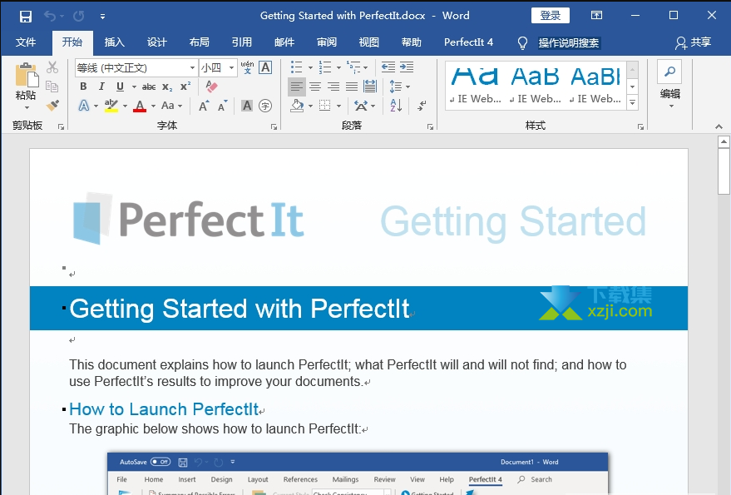Switch to the 审阅 tab
731x495 pixels.
click(x=326, y=42)
